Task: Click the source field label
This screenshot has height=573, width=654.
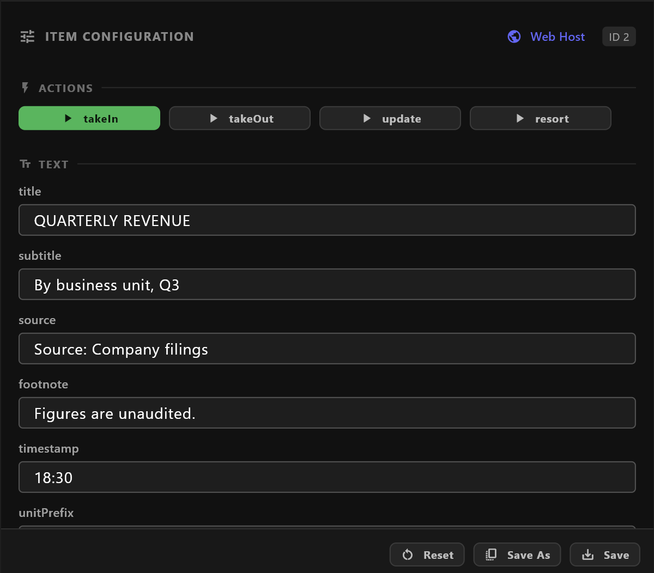Action: 37,320
